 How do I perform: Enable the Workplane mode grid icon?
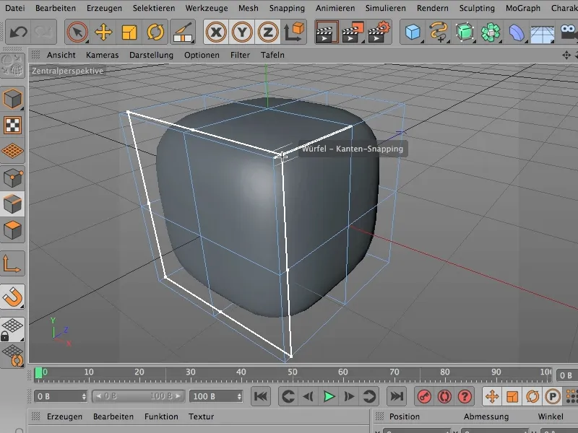coord(12,151)
